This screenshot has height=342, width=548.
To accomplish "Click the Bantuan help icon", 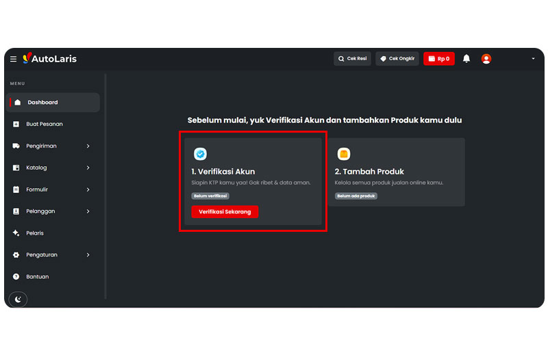I will pos(16,277).
